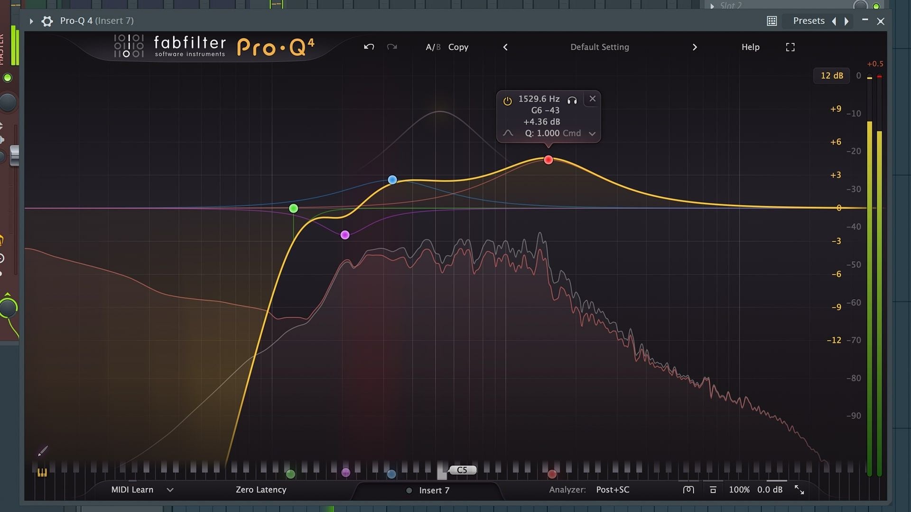Click the bell filter shape icon
The width and height of the screenshot is (911, 512).
pos(508,133)
